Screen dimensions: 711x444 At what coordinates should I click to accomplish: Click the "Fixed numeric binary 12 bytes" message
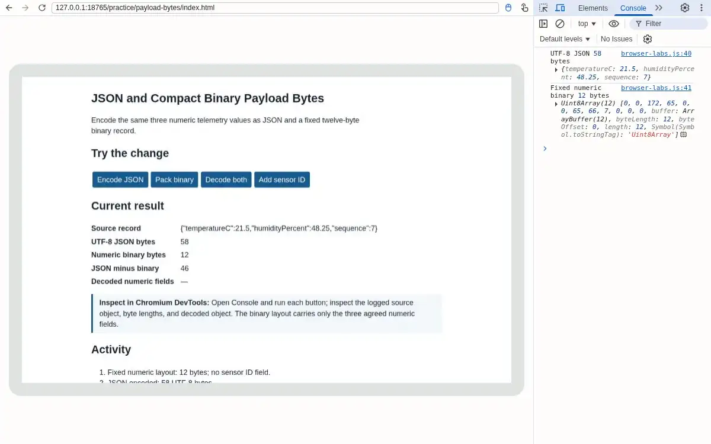click(579, 92)
